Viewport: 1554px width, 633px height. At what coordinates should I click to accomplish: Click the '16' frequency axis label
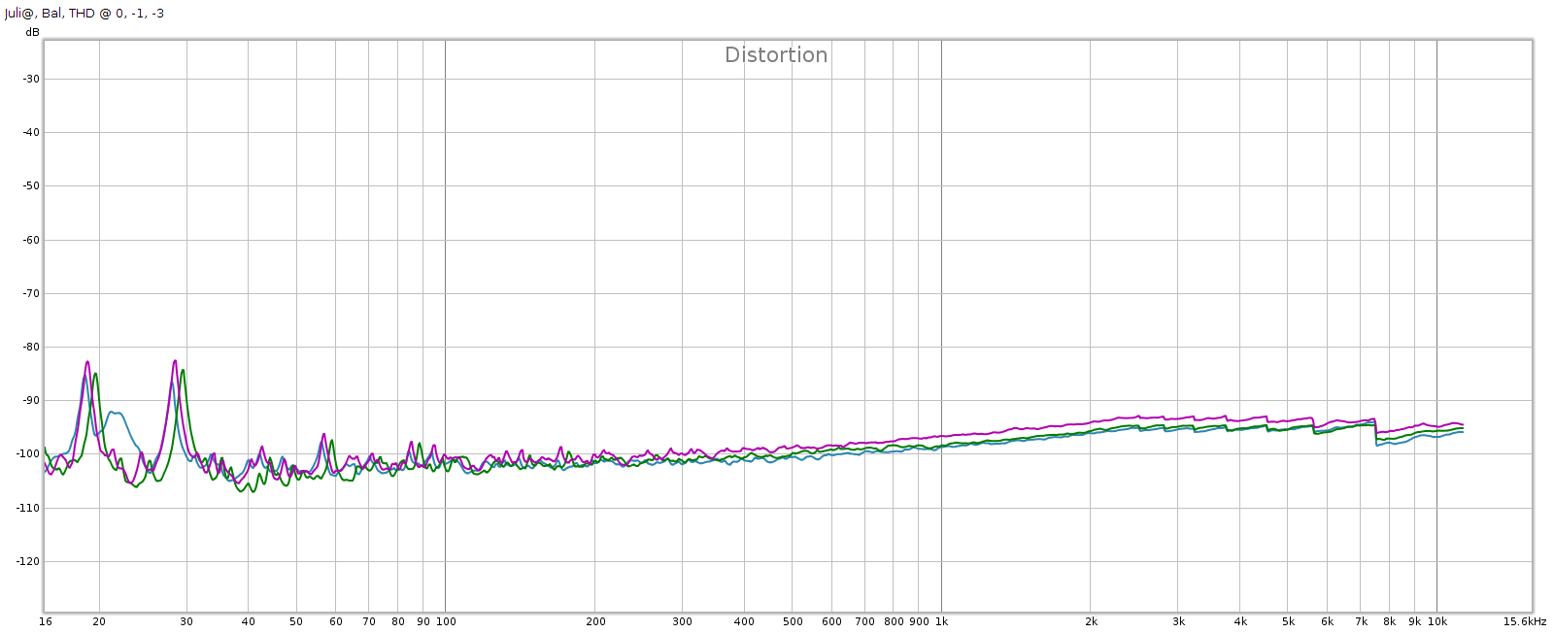(x=46, y=622)
